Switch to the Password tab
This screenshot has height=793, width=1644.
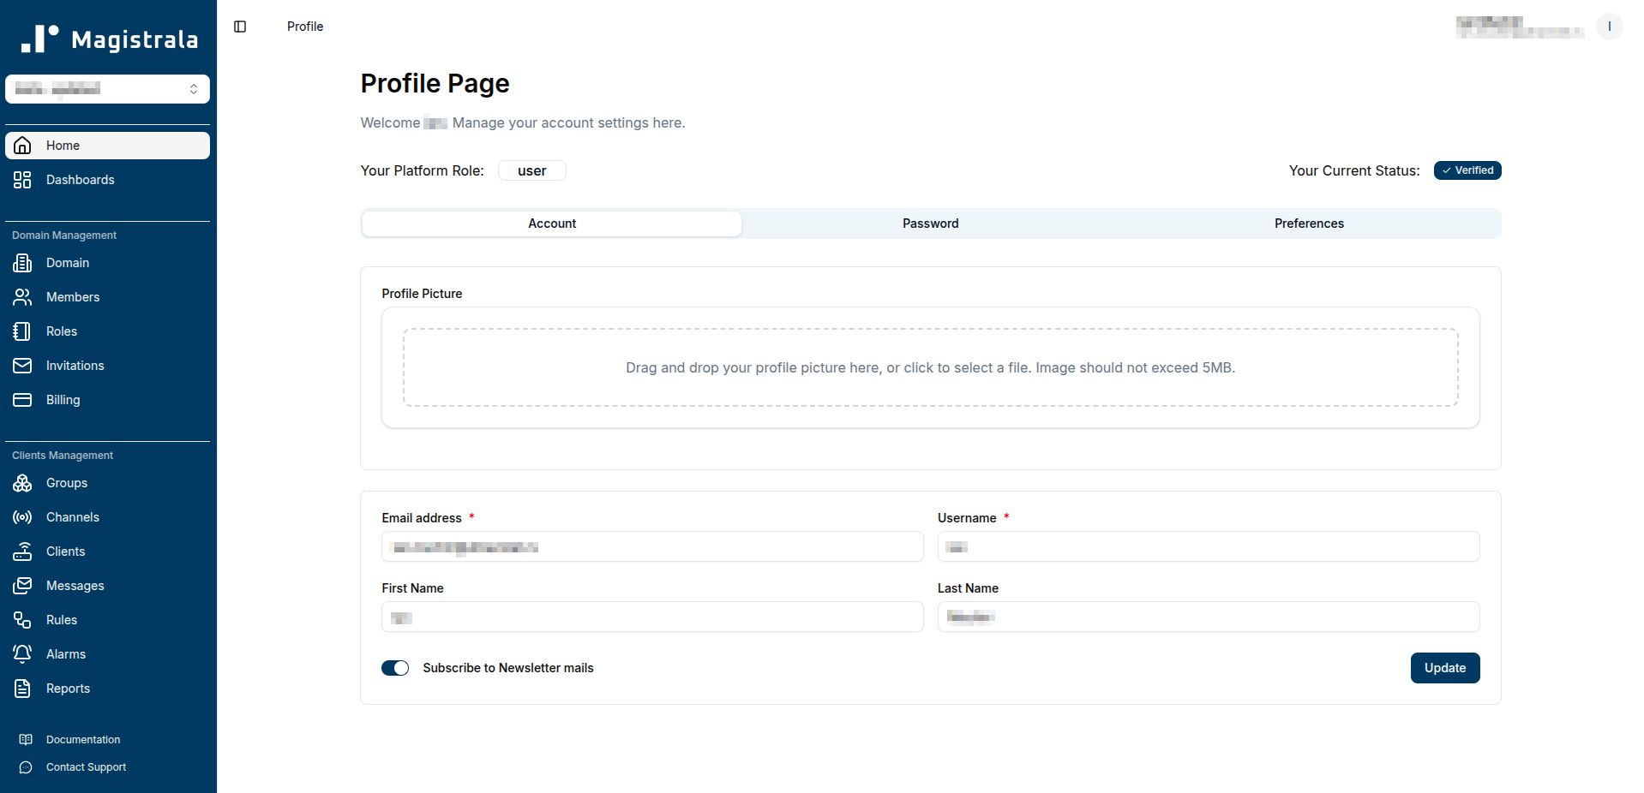pos(930,224)
